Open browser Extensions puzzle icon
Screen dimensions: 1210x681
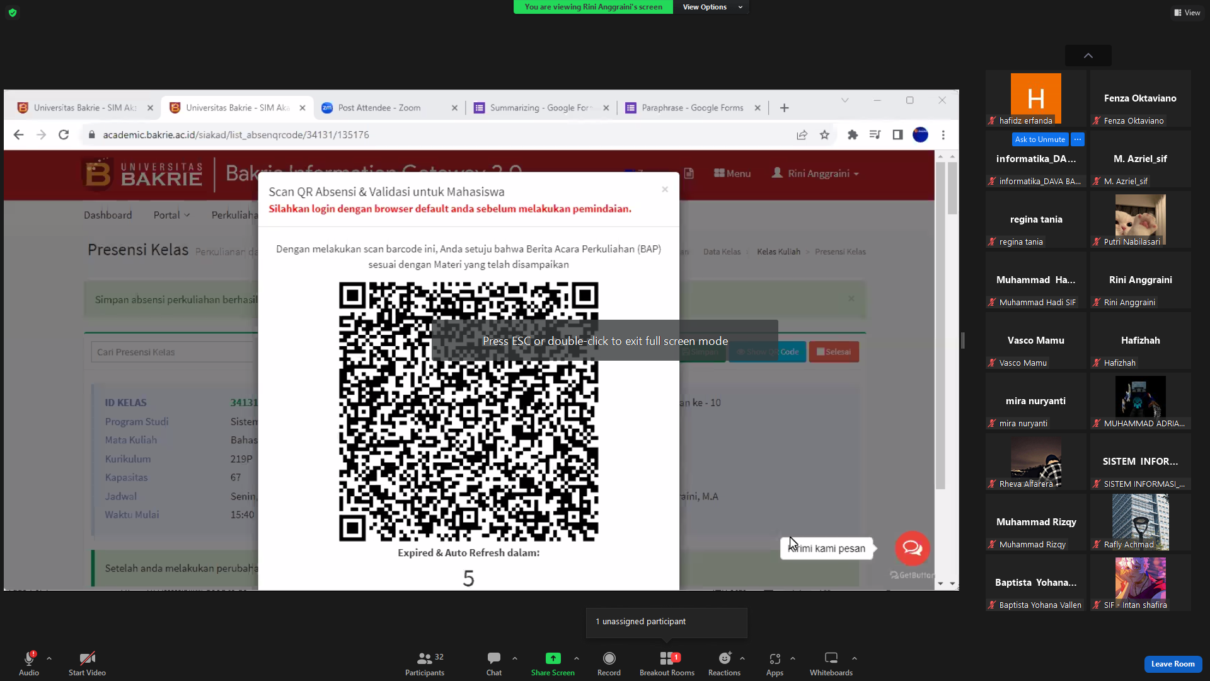[853, 135]
